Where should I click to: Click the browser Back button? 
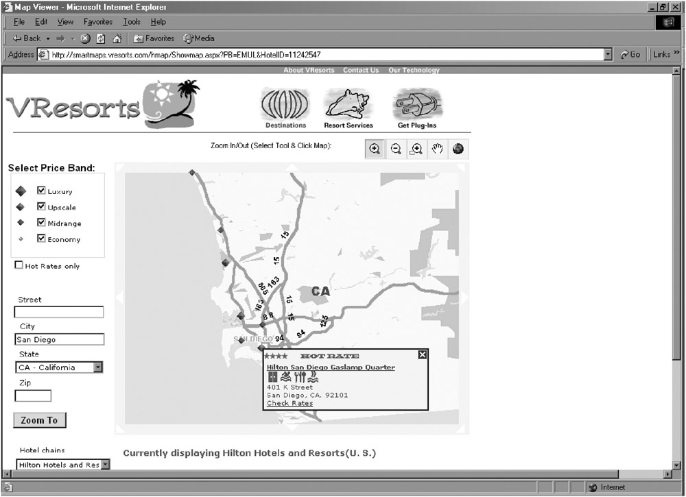point(27,38)
